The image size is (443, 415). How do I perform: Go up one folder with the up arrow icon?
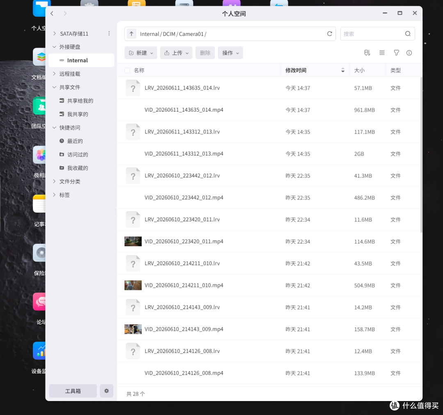(x=131, y=34)
